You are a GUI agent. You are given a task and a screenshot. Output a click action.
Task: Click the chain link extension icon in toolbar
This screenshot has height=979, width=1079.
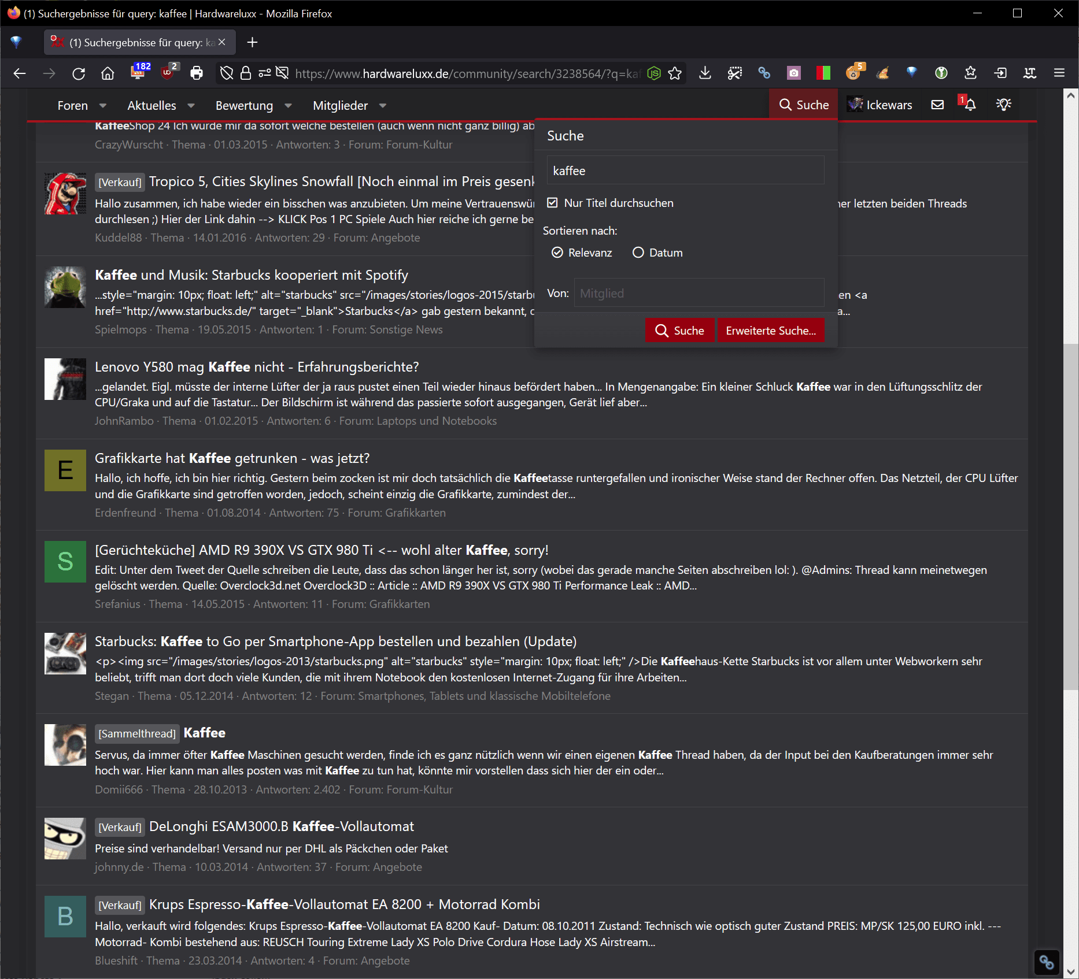tap(764, 73)
